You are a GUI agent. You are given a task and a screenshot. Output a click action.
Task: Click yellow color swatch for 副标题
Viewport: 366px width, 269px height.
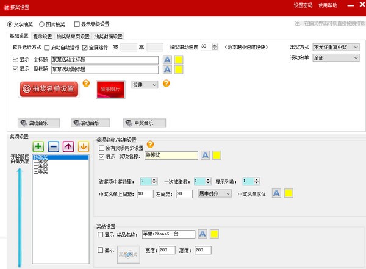tap(179, 70)
